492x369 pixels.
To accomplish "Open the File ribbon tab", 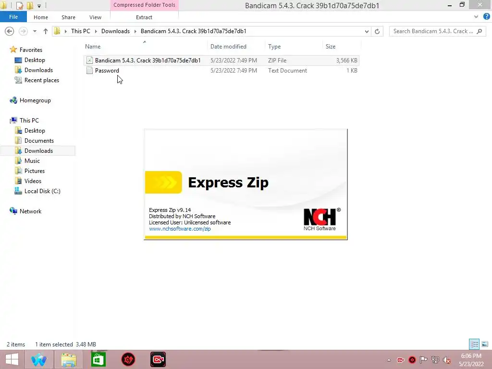I will pyautogui.click(x=13, y=17).
